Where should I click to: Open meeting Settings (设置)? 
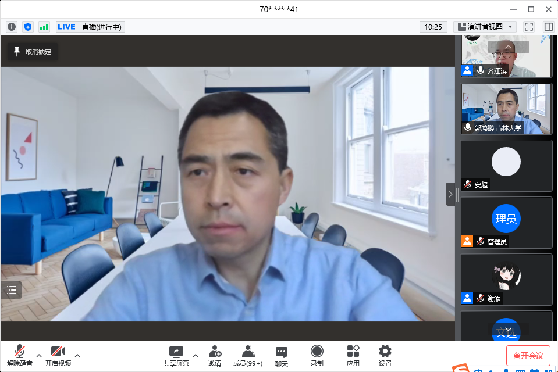(385, 356)
